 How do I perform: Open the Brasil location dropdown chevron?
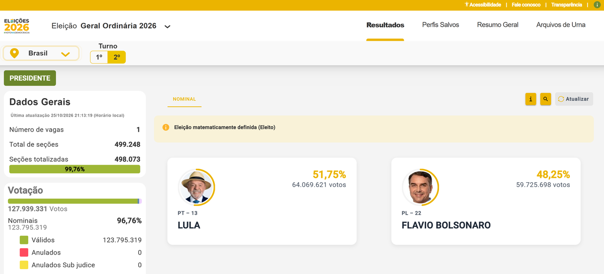click(65, 54)
